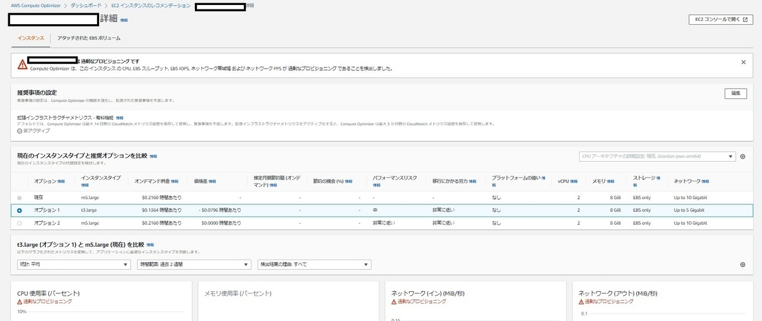
Task: Open 情報 link beside 詳細 page title
Action: (x=123, y=20)
